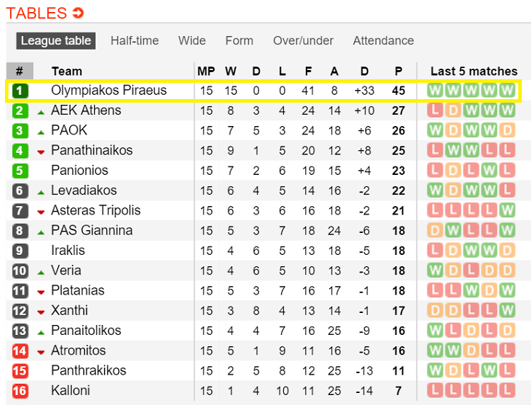Screen dimensions: 531x405
Task: Open the Form tab
Action: [x=239, y=41]
